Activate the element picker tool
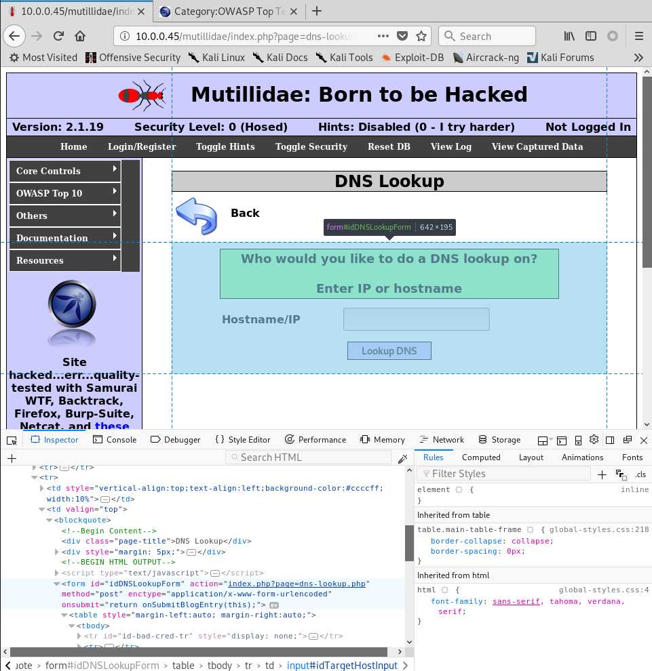Image resolution: width=652 pixels, height=671 pixels. tap(12, 440)
